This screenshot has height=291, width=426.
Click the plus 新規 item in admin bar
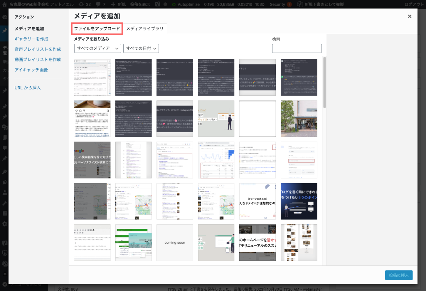(118, 4)
